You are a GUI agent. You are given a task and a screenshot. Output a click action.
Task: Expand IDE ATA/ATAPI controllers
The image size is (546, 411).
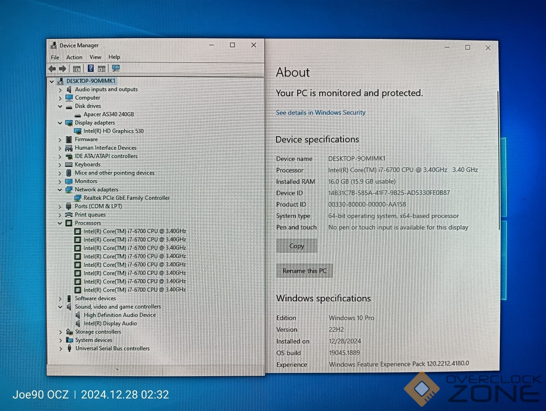coord(60,157)
